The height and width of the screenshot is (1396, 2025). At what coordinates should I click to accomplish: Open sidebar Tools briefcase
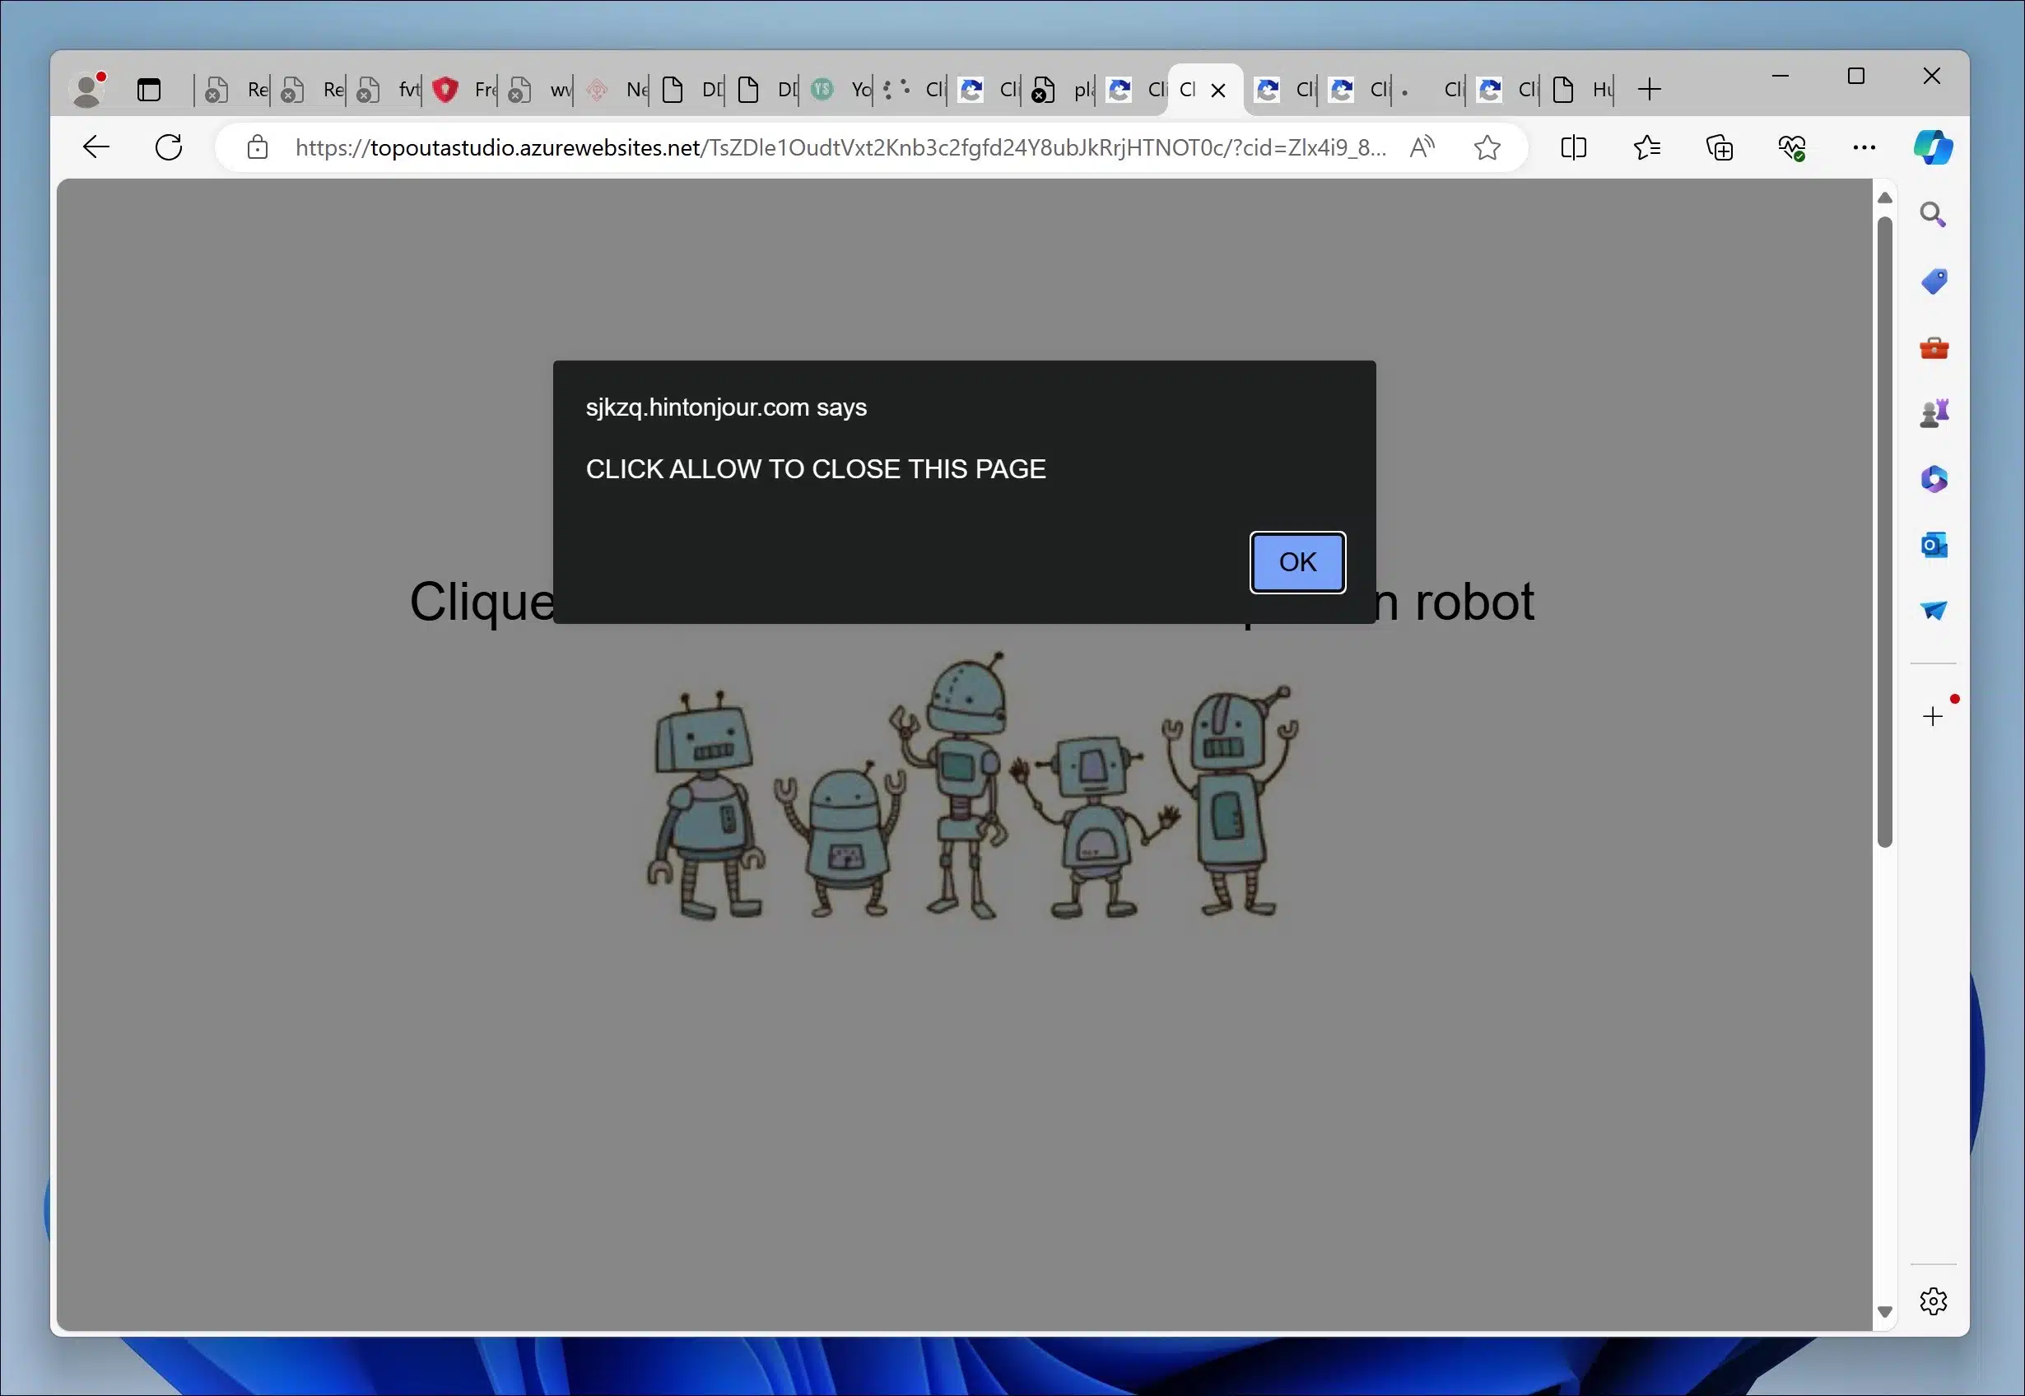[1933, 348]
